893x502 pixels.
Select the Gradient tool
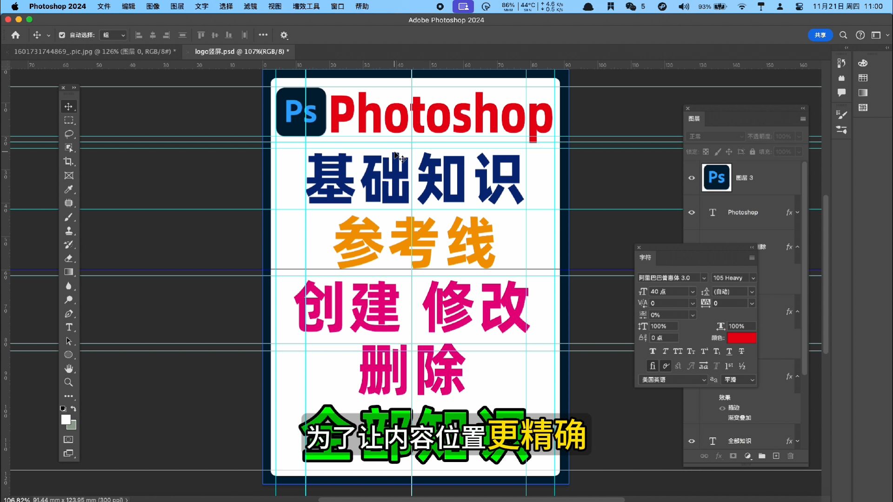click(69, 272)
